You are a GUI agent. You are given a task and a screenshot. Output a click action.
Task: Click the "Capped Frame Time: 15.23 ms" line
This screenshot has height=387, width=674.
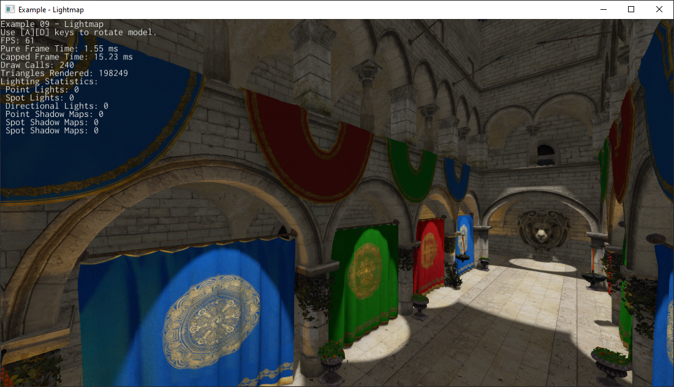[x=66, y=57]
